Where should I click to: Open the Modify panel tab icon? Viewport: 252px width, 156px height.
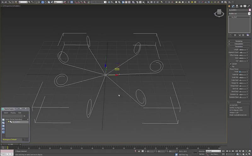233,6
